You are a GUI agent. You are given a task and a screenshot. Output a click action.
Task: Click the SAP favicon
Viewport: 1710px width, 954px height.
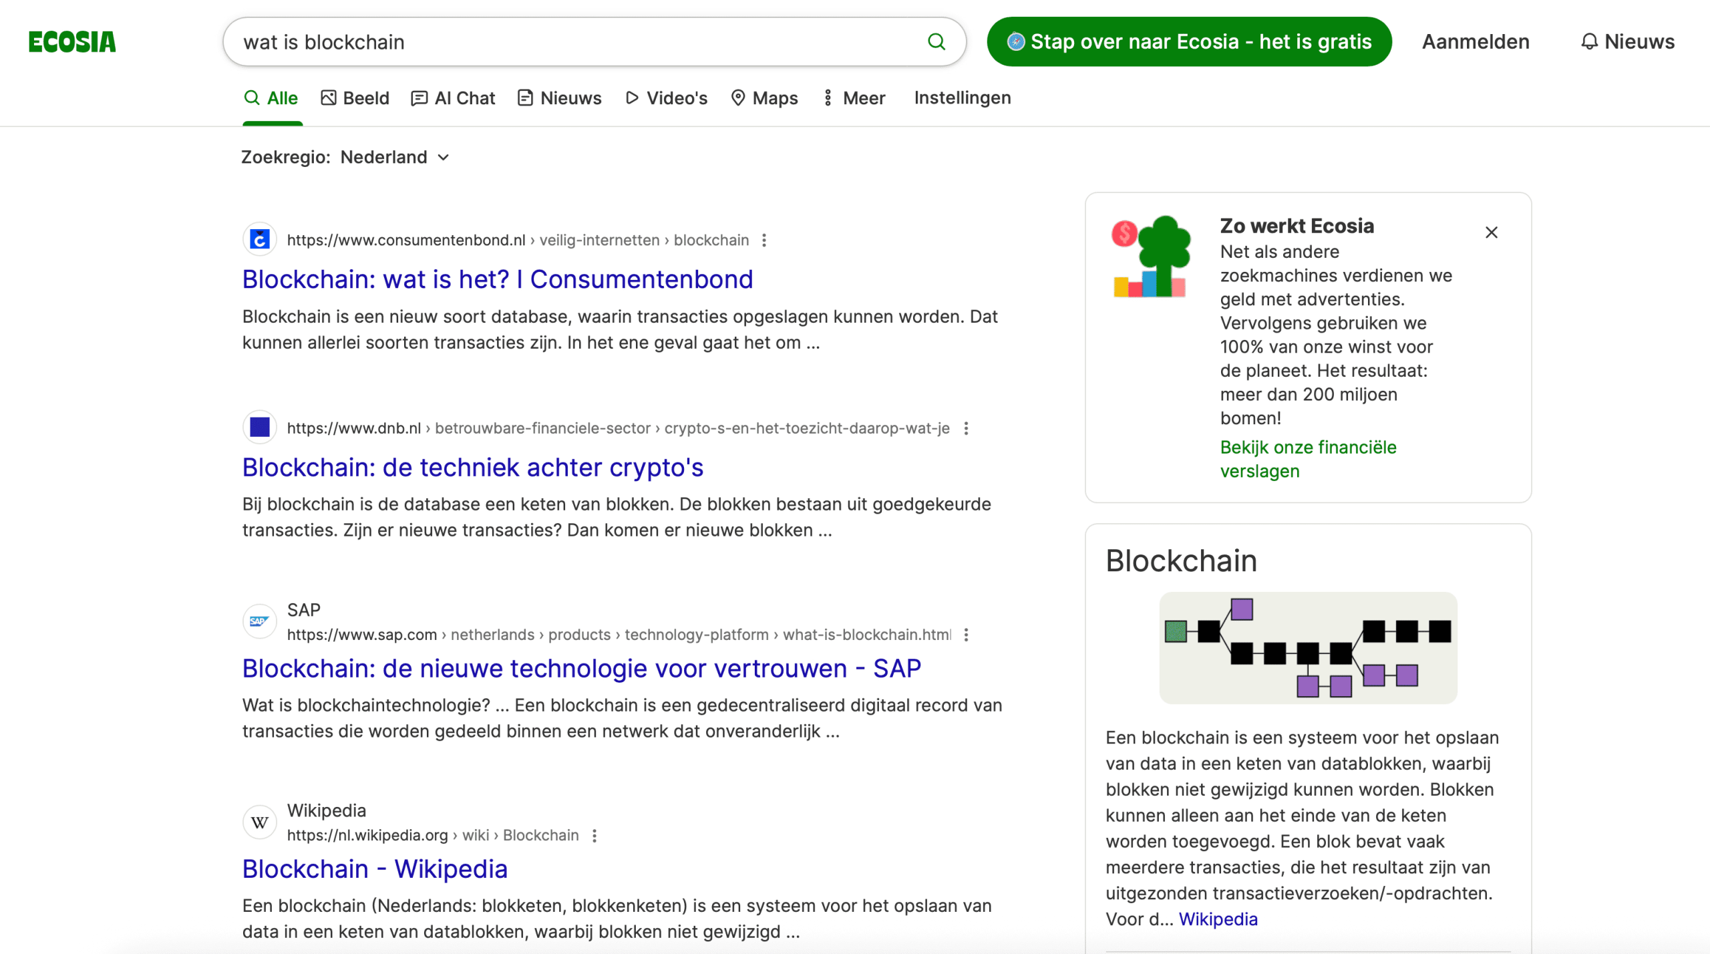[260, 621]
